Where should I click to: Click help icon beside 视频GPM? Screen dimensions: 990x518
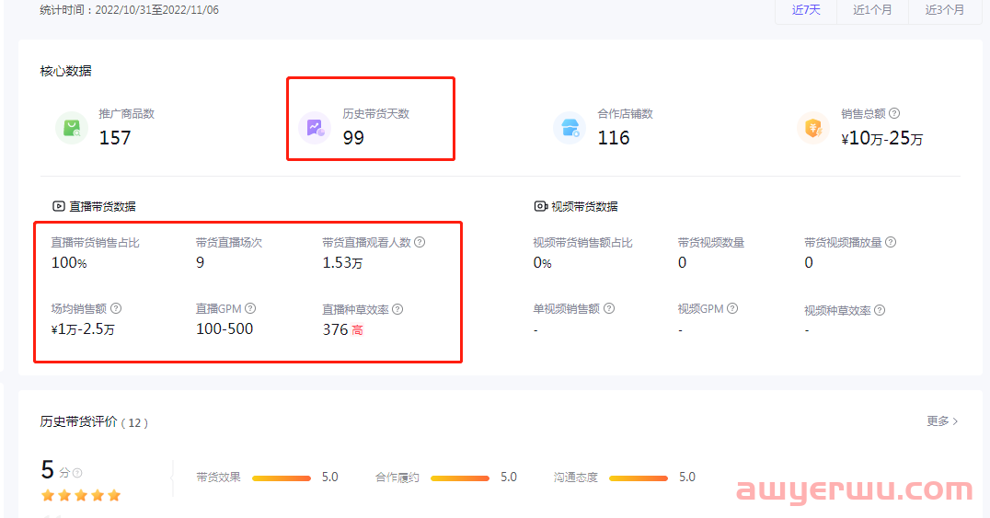[732, 309]
